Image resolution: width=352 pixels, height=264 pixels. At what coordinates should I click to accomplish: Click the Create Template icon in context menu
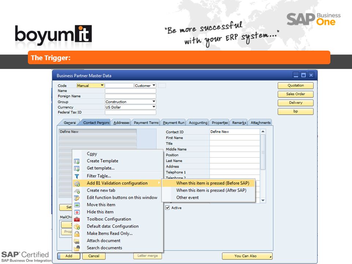[x=77, y=161]
